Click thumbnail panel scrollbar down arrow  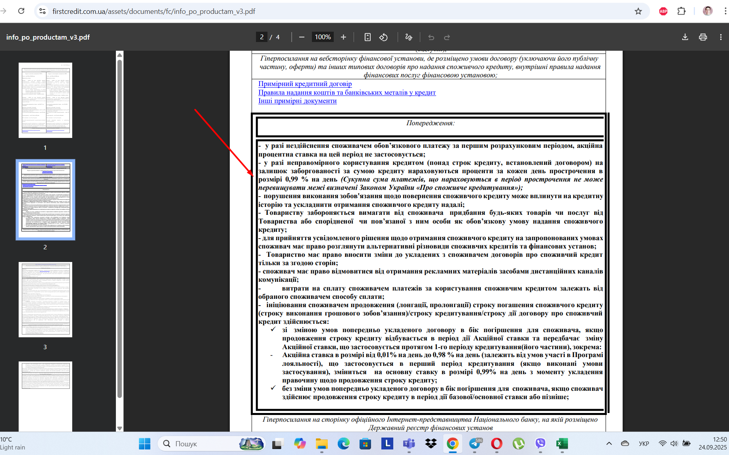click(119, 428)
